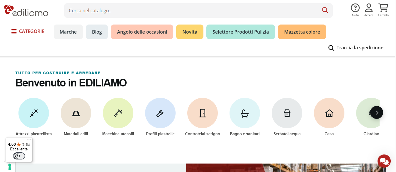396x172 pixels.
Task: Click the red search magnifier icon
Action: 325,10
